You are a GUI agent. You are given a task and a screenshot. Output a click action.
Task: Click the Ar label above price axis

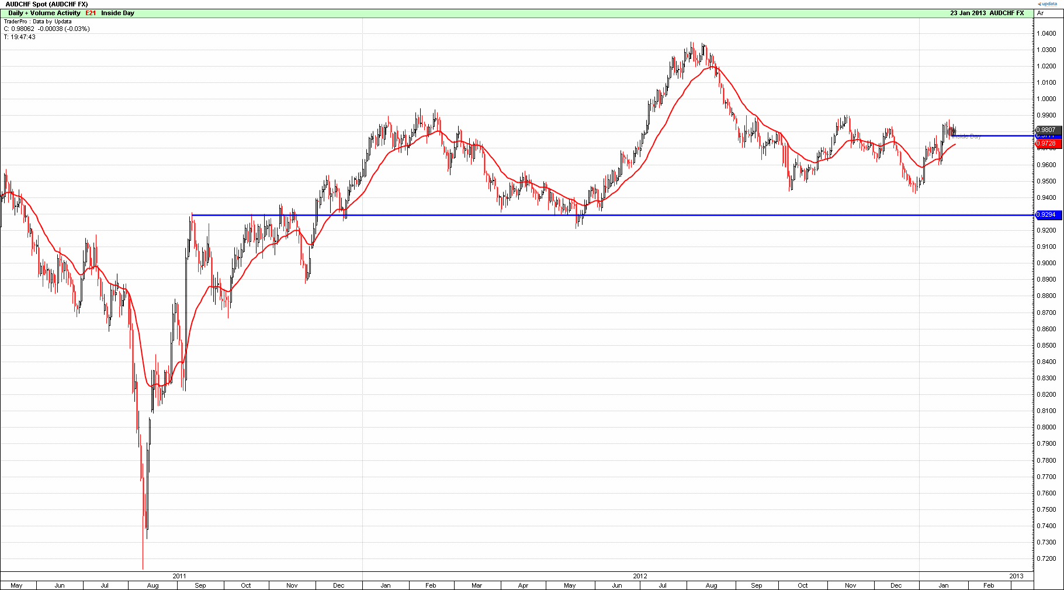1041,13
